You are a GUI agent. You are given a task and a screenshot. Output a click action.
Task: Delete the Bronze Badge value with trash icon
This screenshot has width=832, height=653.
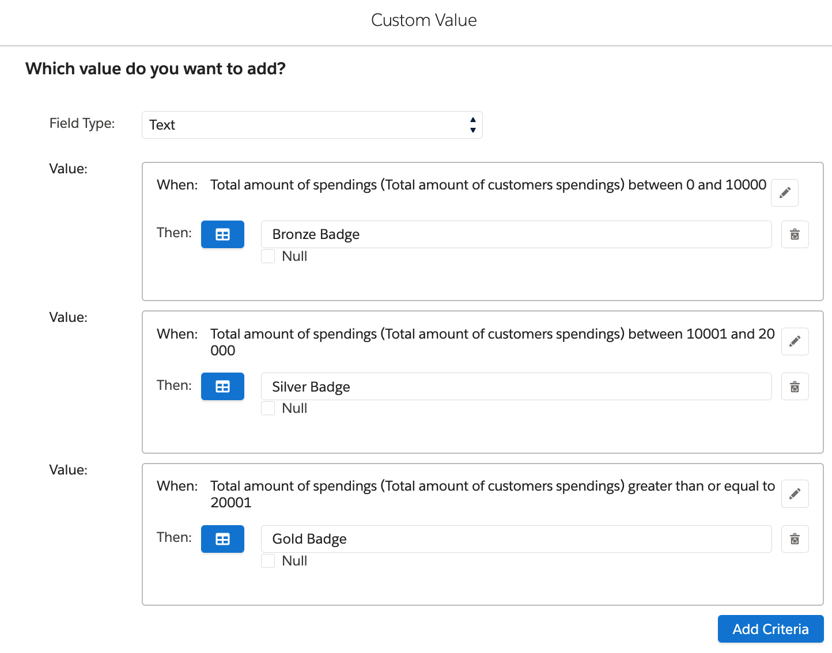coord(795,234)
